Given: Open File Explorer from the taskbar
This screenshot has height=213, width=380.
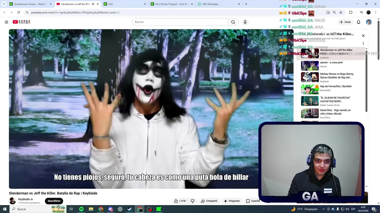Looking at the screenshot, I should [x=91, y=209].
